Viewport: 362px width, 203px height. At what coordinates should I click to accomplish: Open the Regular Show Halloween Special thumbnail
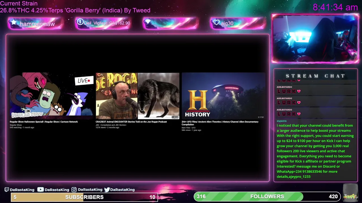(51, 96)
